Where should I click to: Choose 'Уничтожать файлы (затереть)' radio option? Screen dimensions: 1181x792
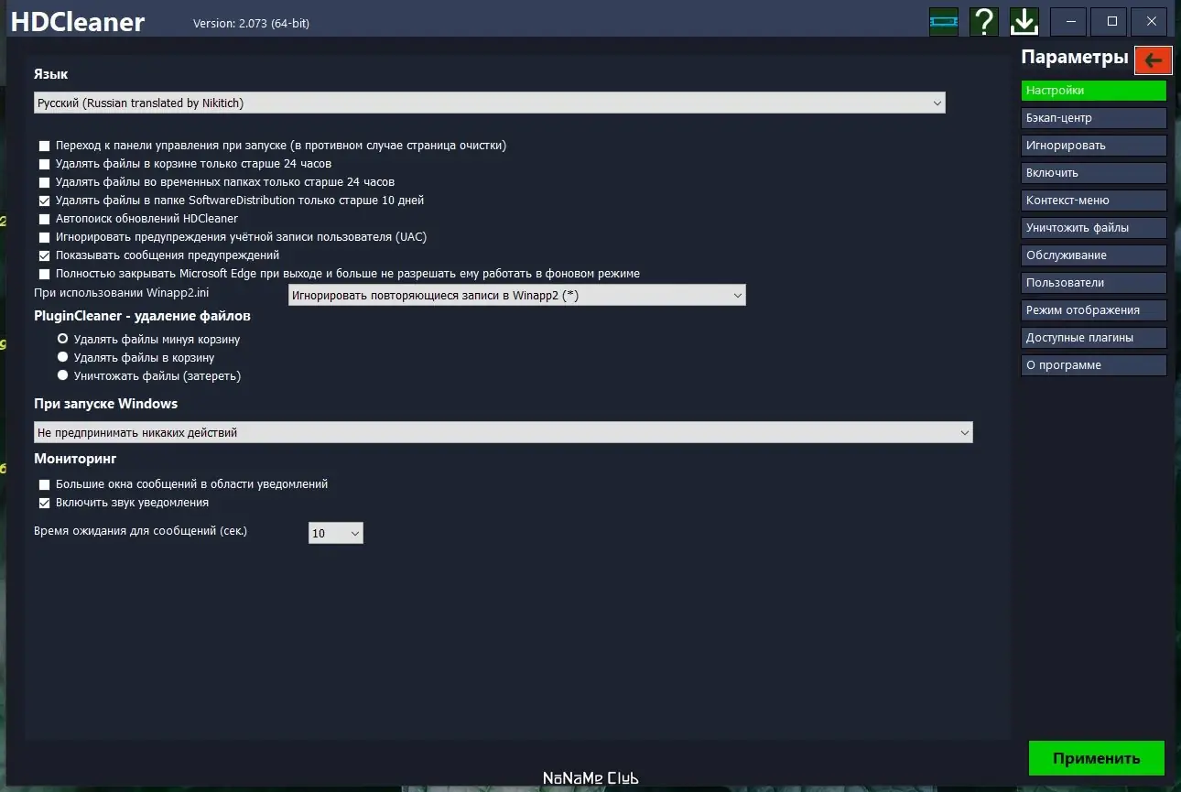click(63, 375)
